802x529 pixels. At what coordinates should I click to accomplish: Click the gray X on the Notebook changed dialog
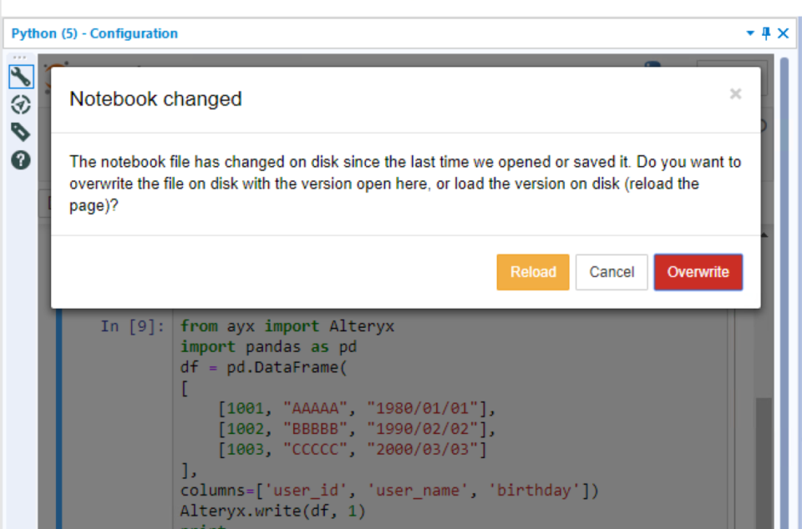tap(735, 93)
